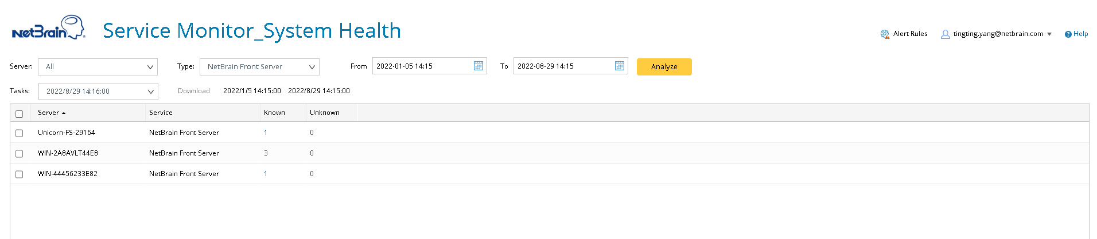
Task: Click the Download link
Action: [193, 91]
